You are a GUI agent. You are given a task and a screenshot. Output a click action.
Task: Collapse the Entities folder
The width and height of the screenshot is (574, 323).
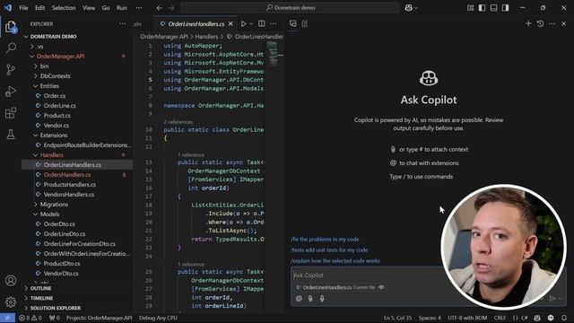[x=47, y=86]
